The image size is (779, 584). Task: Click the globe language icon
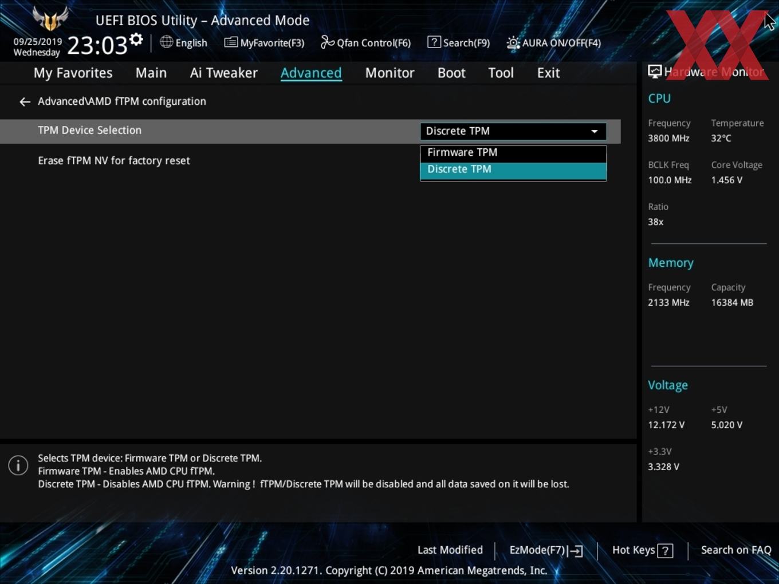166,42
